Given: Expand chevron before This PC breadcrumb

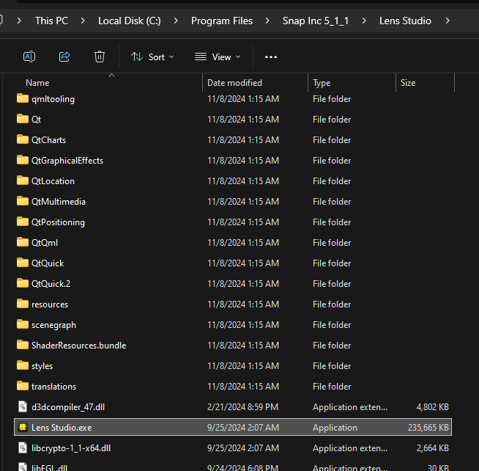Looking at the screenshot, I should (19, 21).
